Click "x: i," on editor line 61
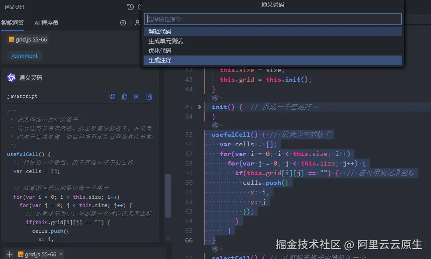 [260, 192]
